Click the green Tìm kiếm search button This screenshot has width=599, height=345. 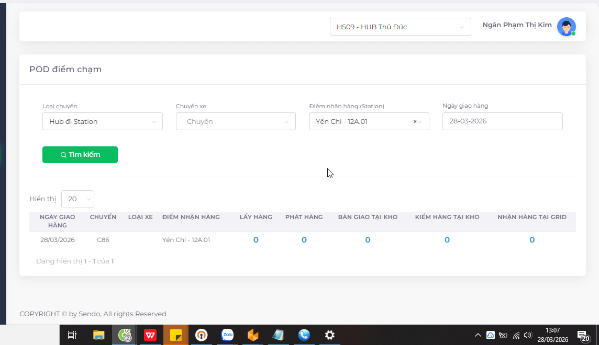pyautogui.click(x=80, y=155)
